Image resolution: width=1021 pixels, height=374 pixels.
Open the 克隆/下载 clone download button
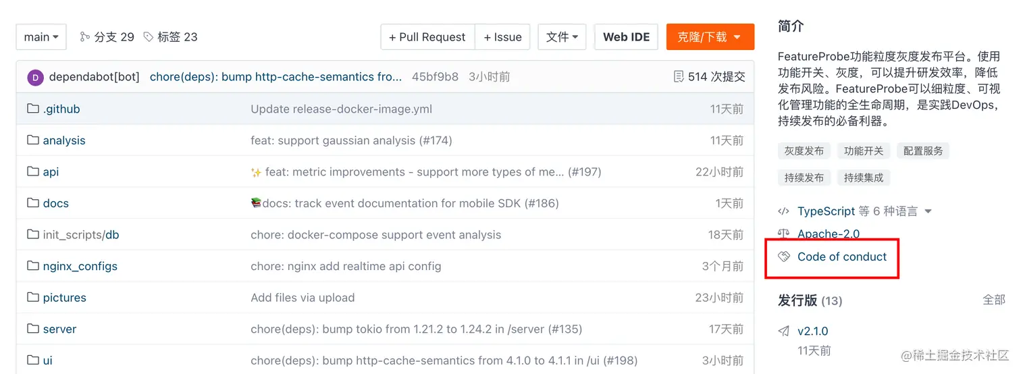tap(710, 37)
